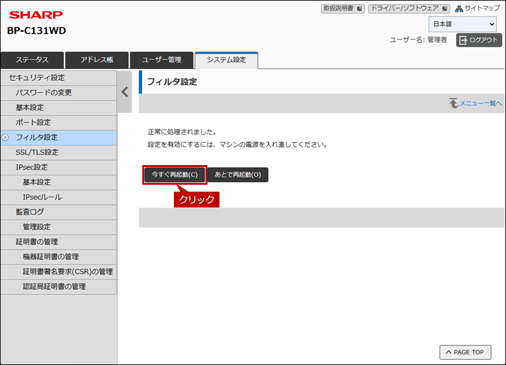Select 機器証明書の管理 in sidebar
Screen dimensions: 506x365
tap(51, 256)
